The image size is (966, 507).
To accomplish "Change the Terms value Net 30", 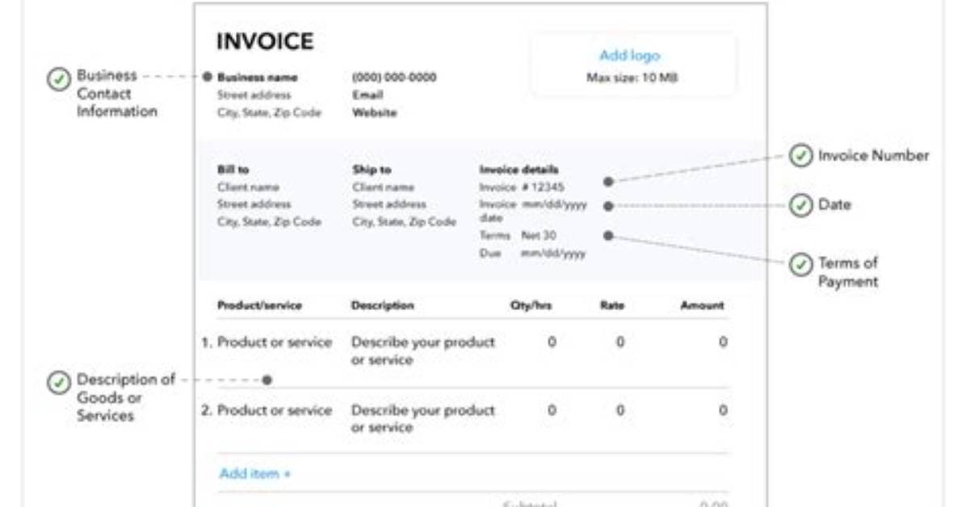I will pyautogui.click(x=539, y=235).
